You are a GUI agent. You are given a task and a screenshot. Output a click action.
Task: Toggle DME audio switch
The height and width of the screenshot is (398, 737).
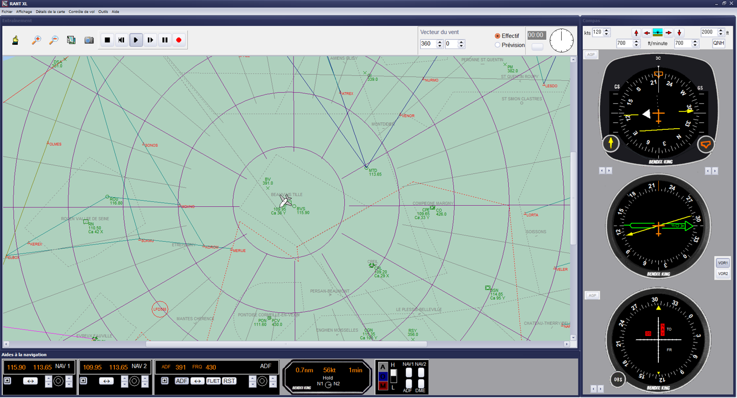pyautogui.click(x=421, y=384)
